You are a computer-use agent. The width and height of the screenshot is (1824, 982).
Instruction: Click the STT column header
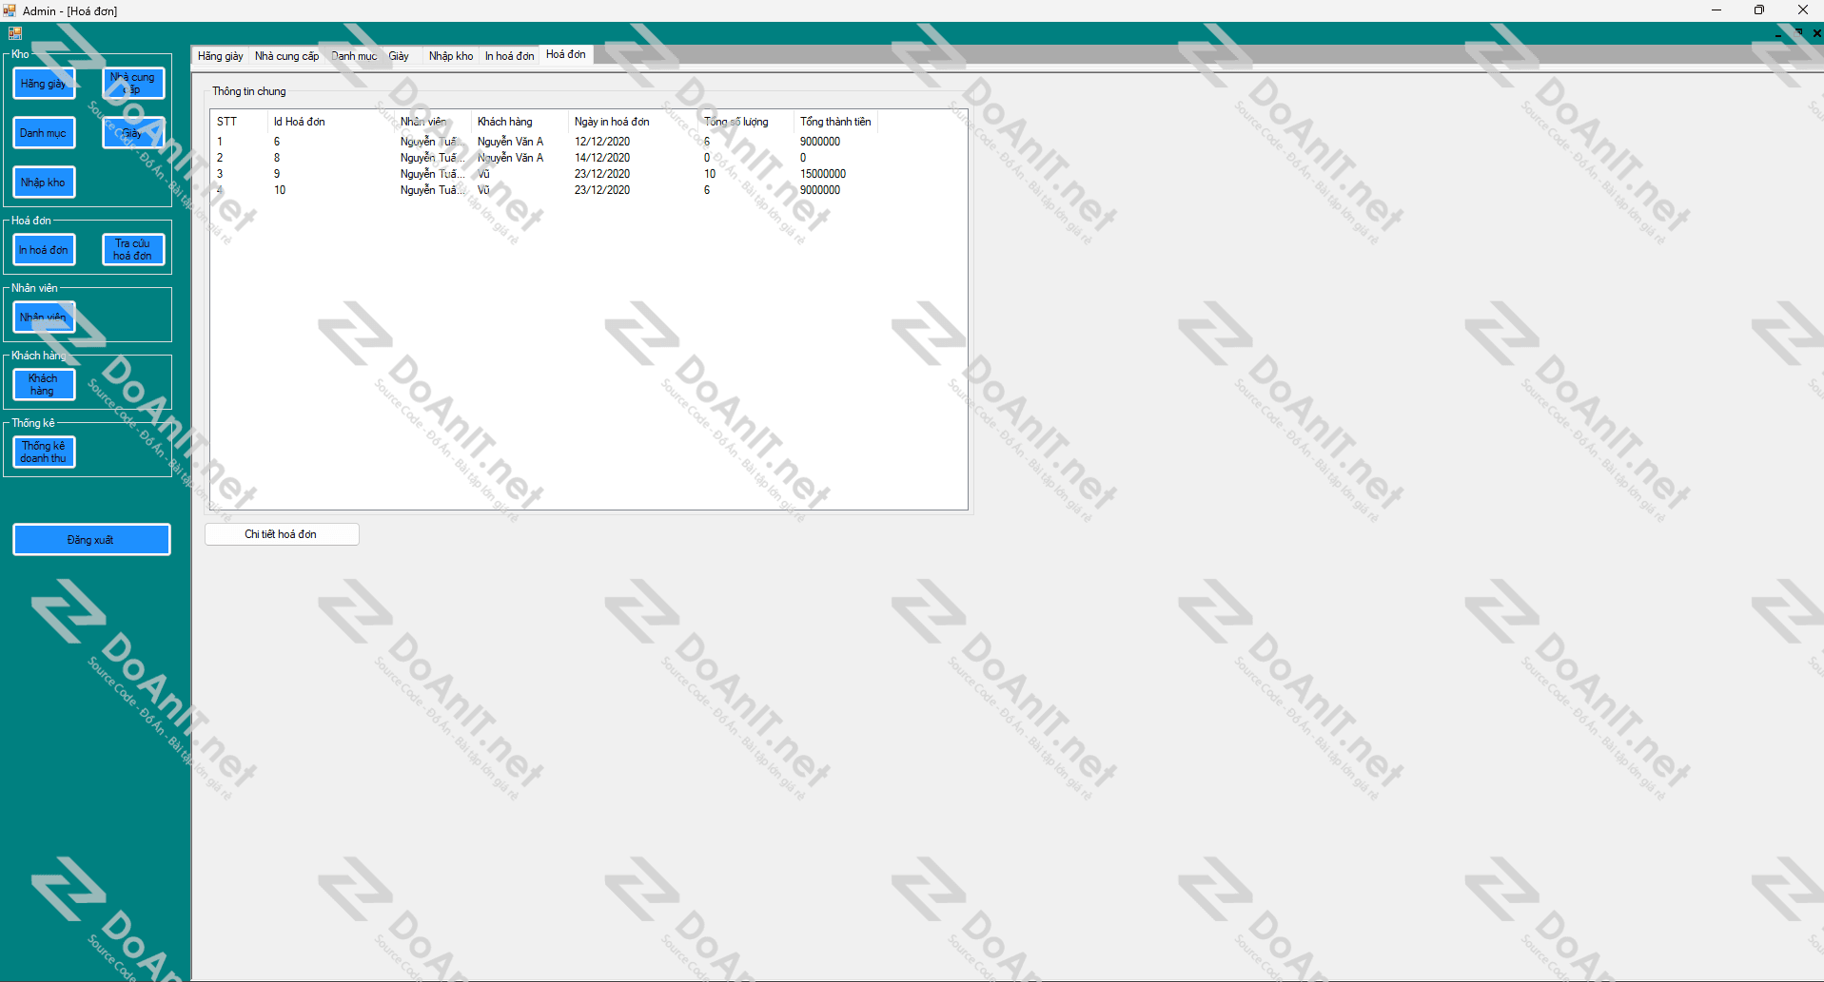tap(239, 122)
